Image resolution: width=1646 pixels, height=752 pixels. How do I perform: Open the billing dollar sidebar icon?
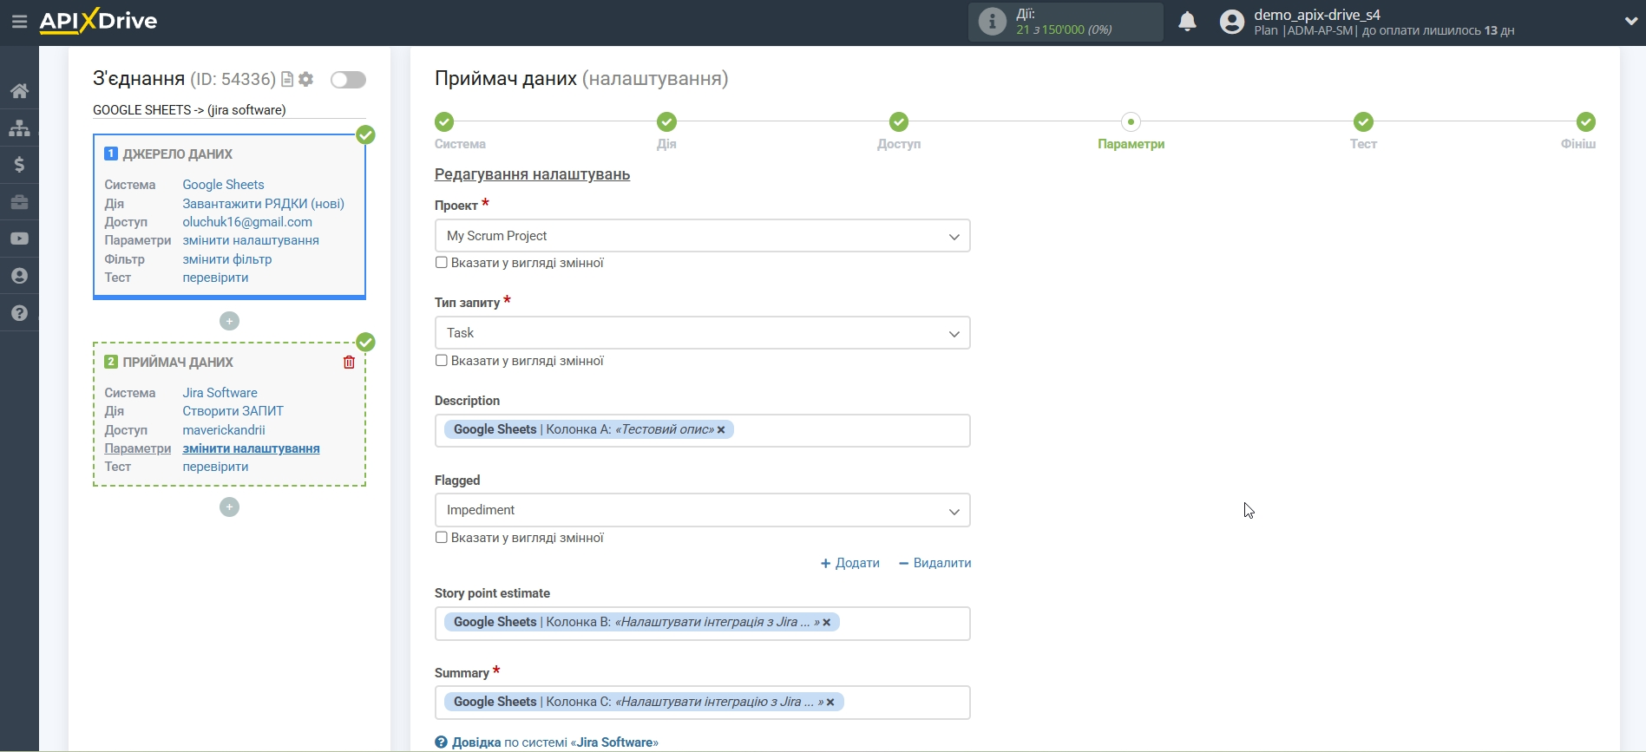[19, 165]
